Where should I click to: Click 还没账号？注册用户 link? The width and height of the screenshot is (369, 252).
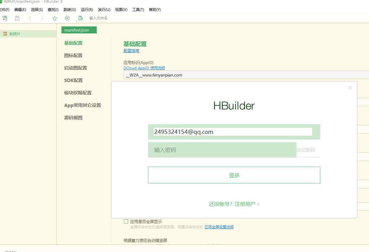coord(232,204)
